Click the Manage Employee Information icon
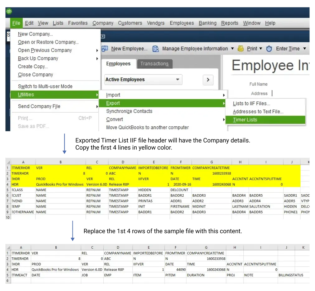This screenshot has width=315, height=291. [156, 49]
